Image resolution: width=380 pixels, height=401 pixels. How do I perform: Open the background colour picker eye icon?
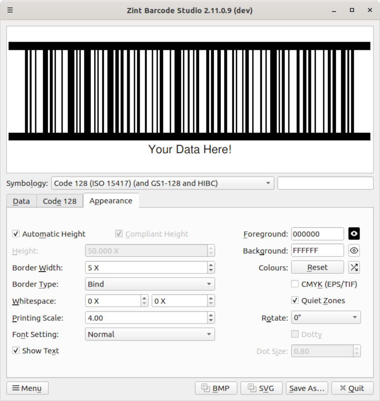pyautogui.click(x=354, y=250)
